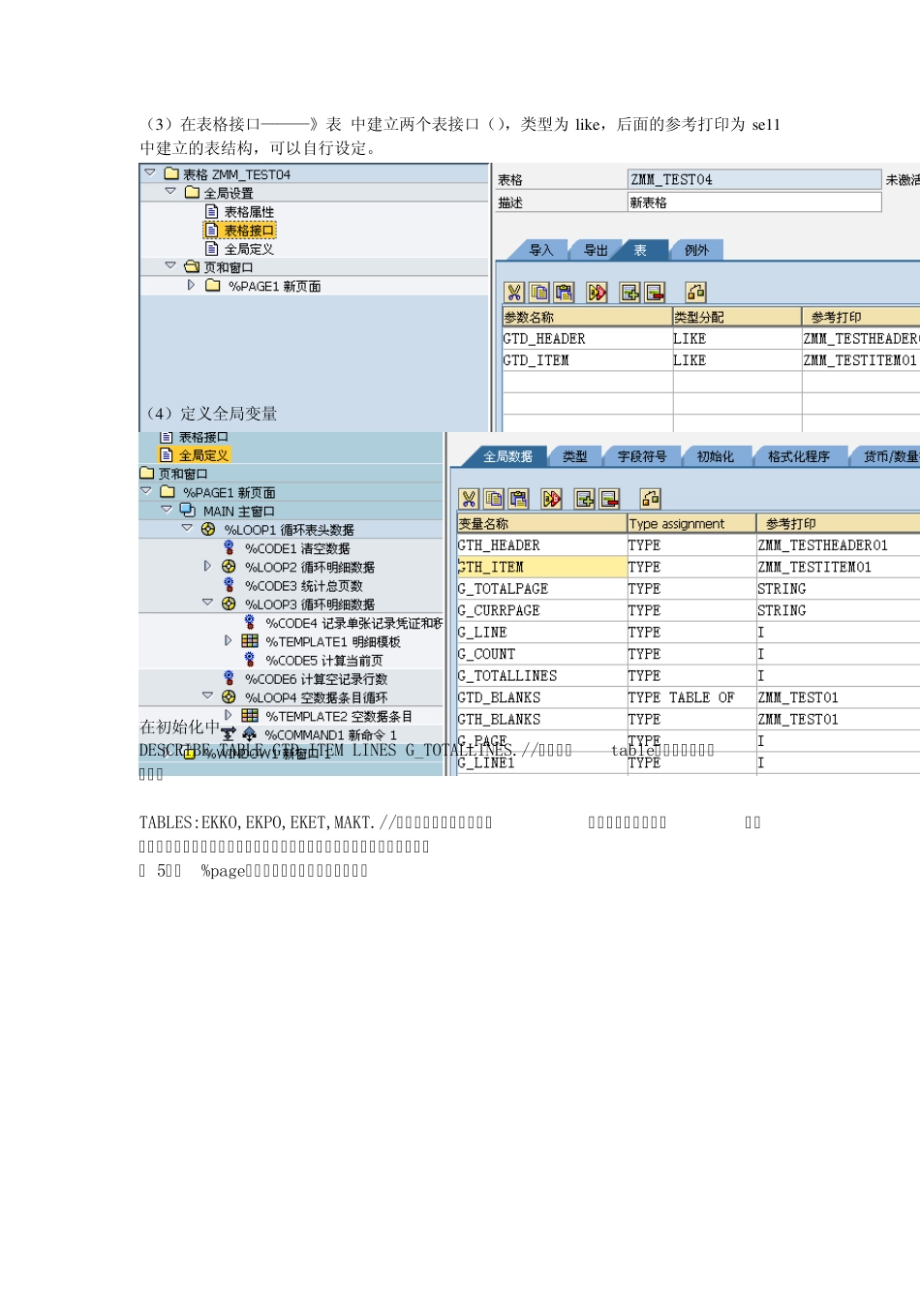
Task: Select the highlighted 表格接口 tree node
Action: (x=240, y=230)
